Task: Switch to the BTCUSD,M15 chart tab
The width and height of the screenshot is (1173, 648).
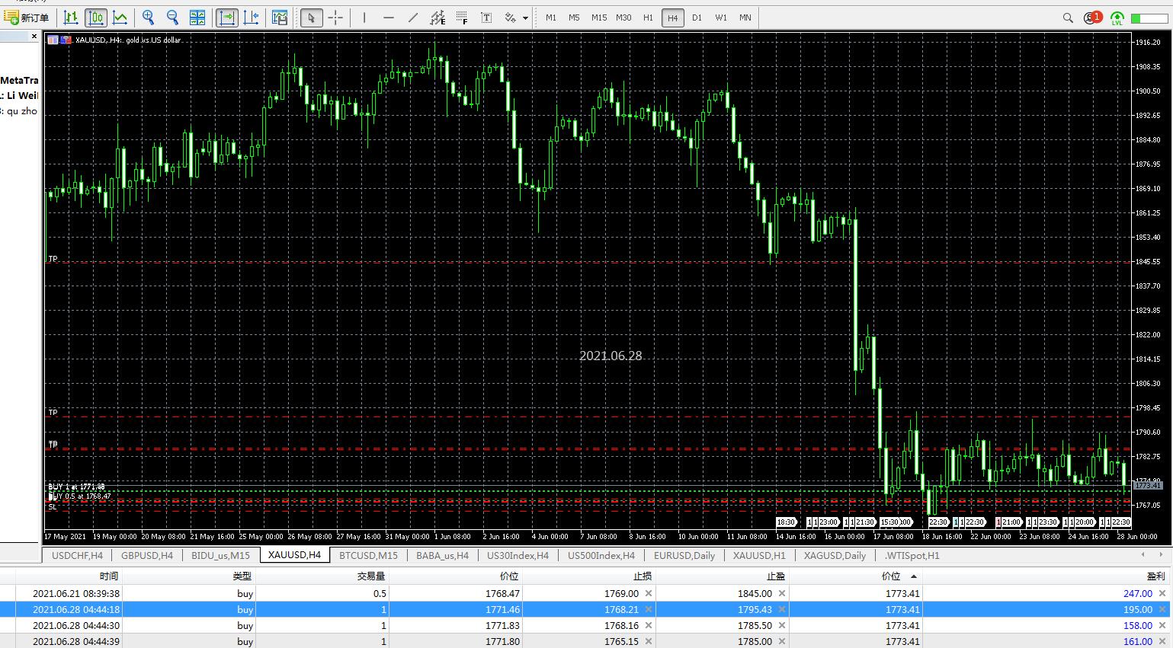Action: (x=368, y=555)
